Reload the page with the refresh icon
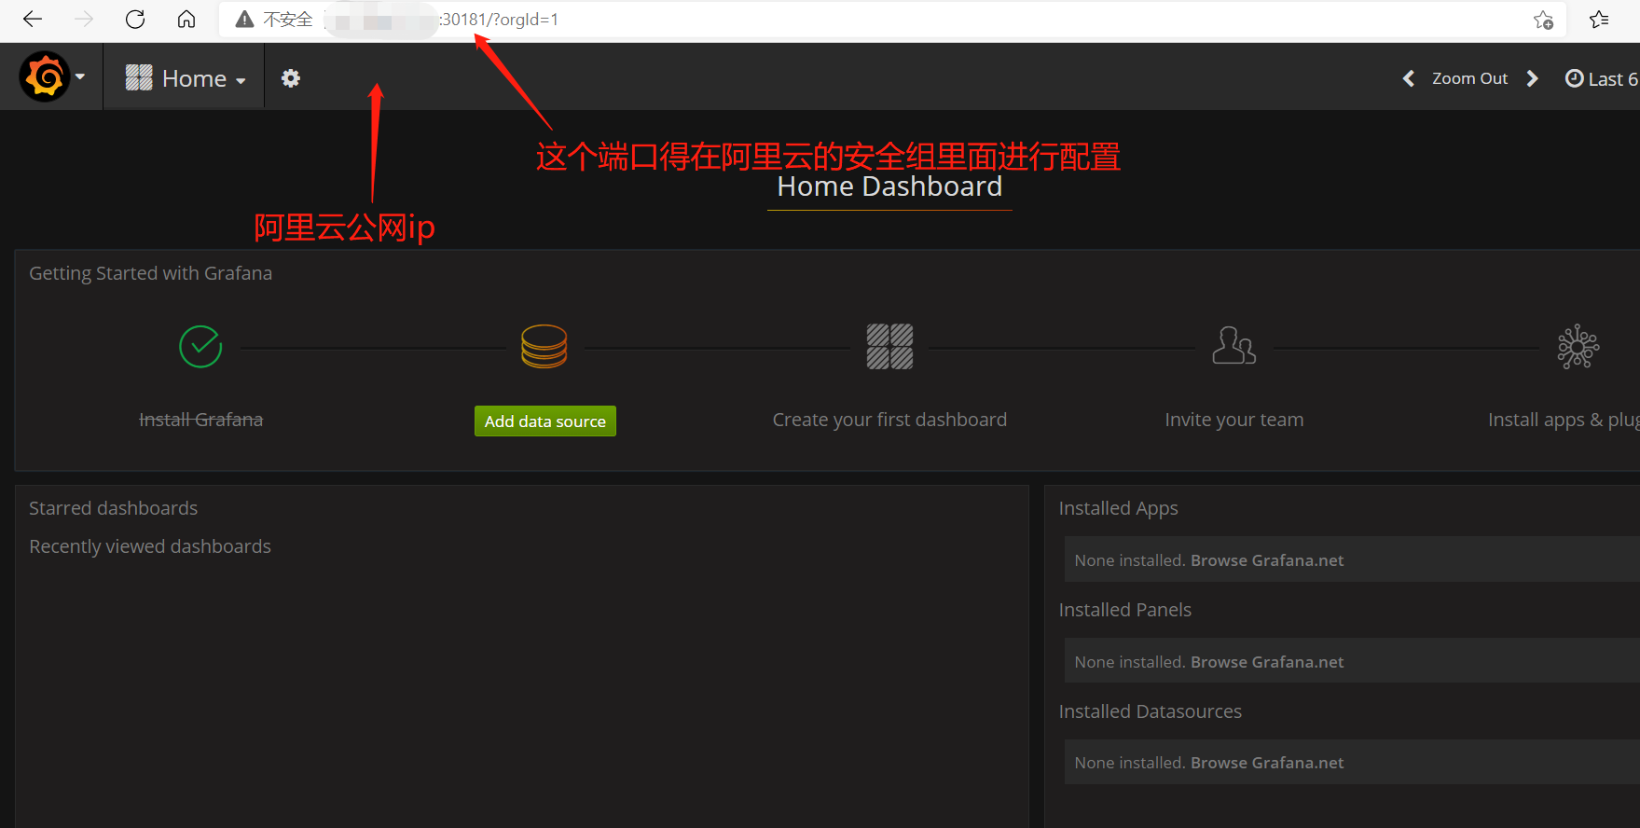Screen dimensions: 1640x828 click(x=135, y=19)
